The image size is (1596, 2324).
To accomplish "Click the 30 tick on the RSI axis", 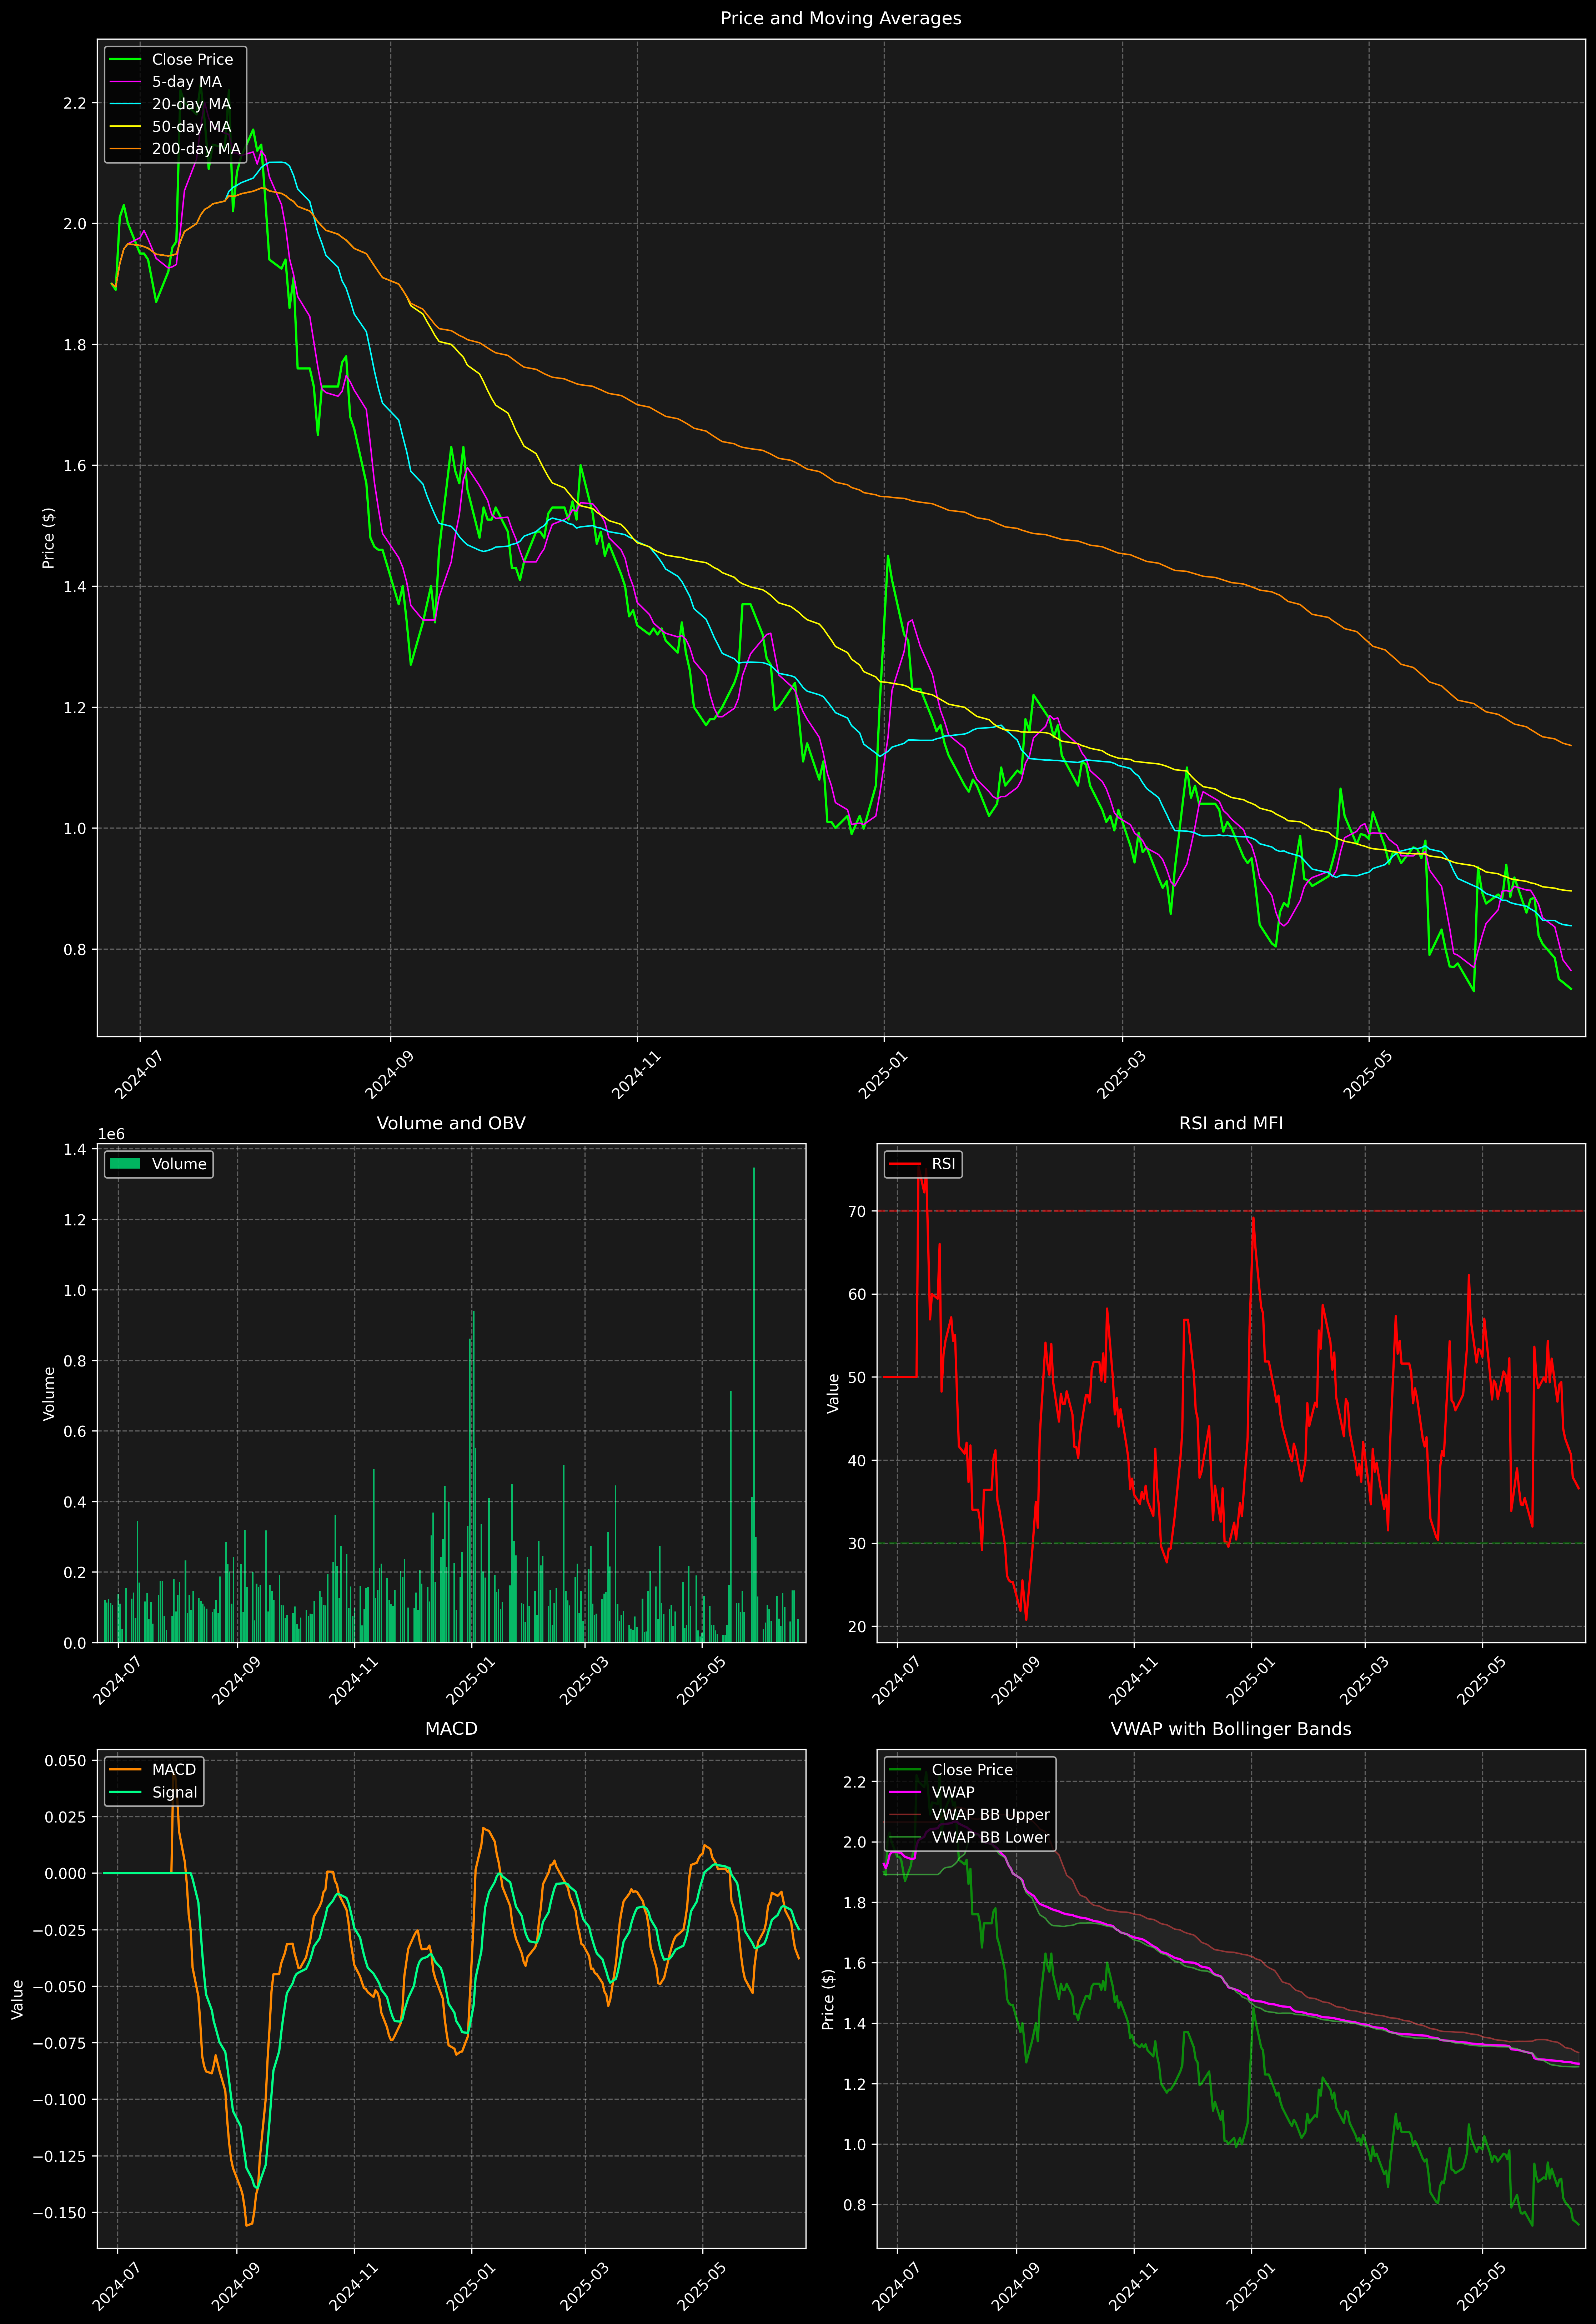I will [857, 1544].
